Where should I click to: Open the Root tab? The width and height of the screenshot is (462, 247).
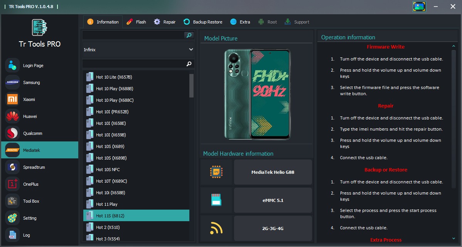(x=268, y=22)
